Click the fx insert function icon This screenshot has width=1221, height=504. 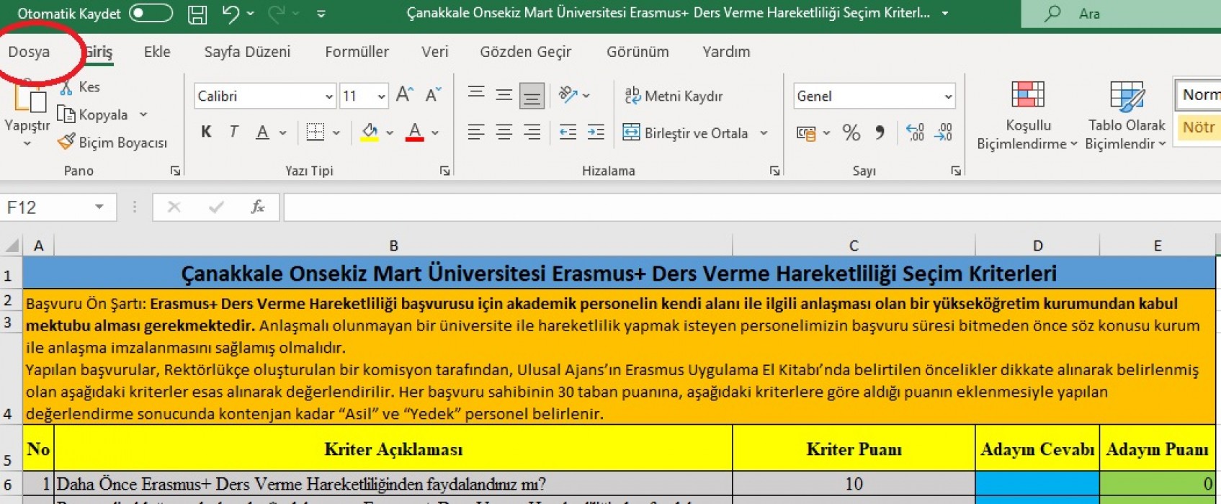[257, 207]
